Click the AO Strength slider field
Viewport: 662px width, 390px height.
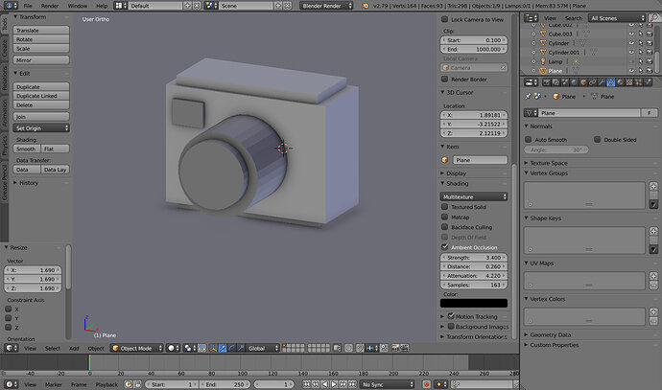coord(474,257)
